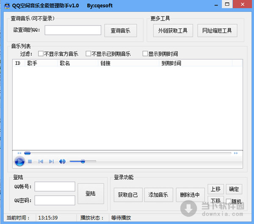Click the QQ密码 password field

(55, 201)
